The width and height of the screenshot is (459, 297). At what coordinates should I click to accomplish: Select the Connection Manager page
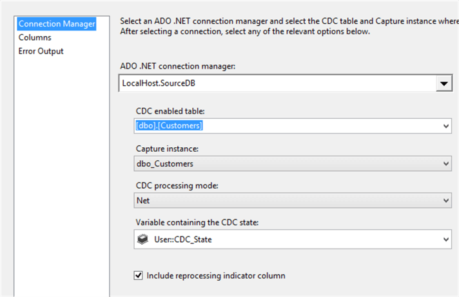57,24
